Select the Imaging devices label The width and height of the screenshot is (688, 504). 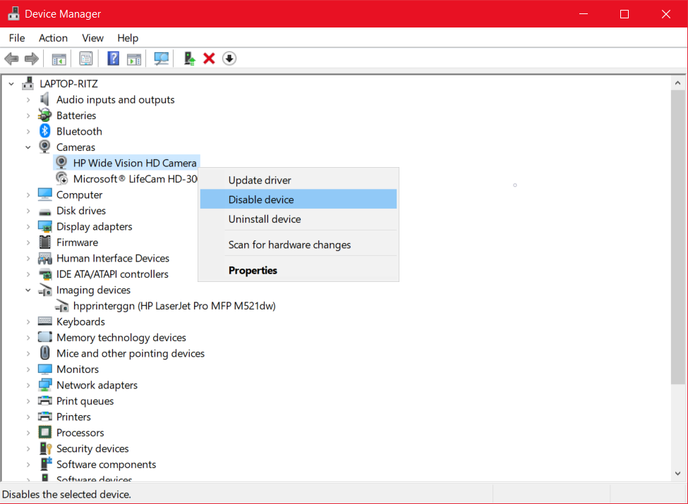point(93,290)
